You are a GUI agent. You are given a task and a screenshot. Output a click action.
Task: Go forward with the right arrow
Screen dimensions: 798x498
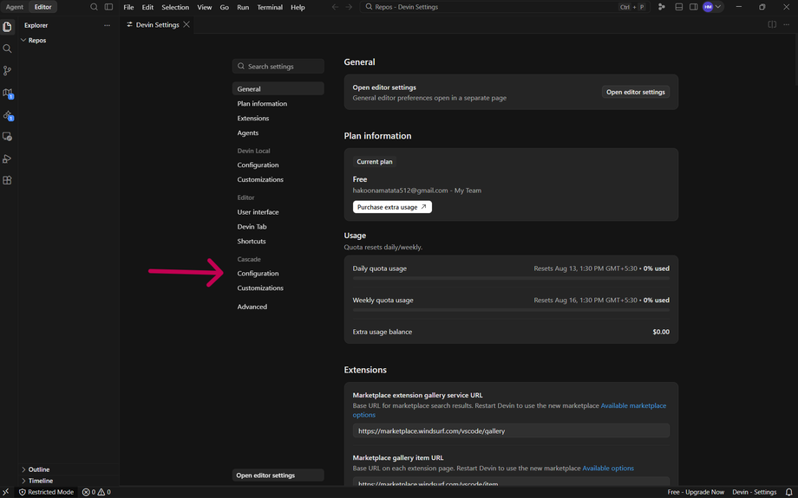pyautogui.click(x=349, y=7)
